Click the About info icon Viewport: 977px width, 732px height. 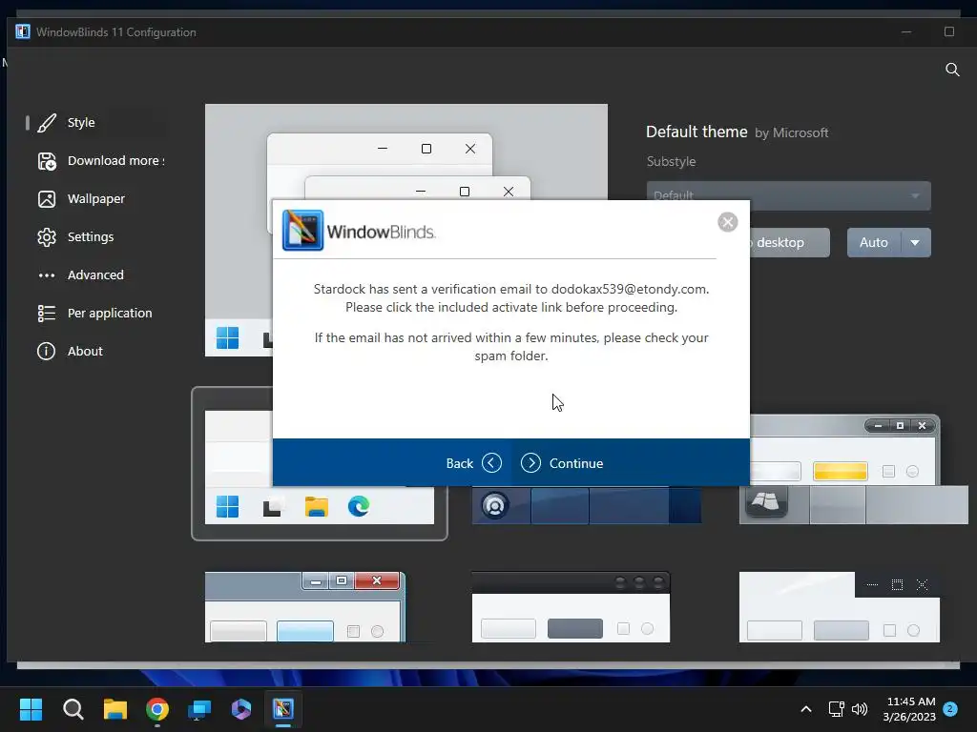[x=46, y=351]
